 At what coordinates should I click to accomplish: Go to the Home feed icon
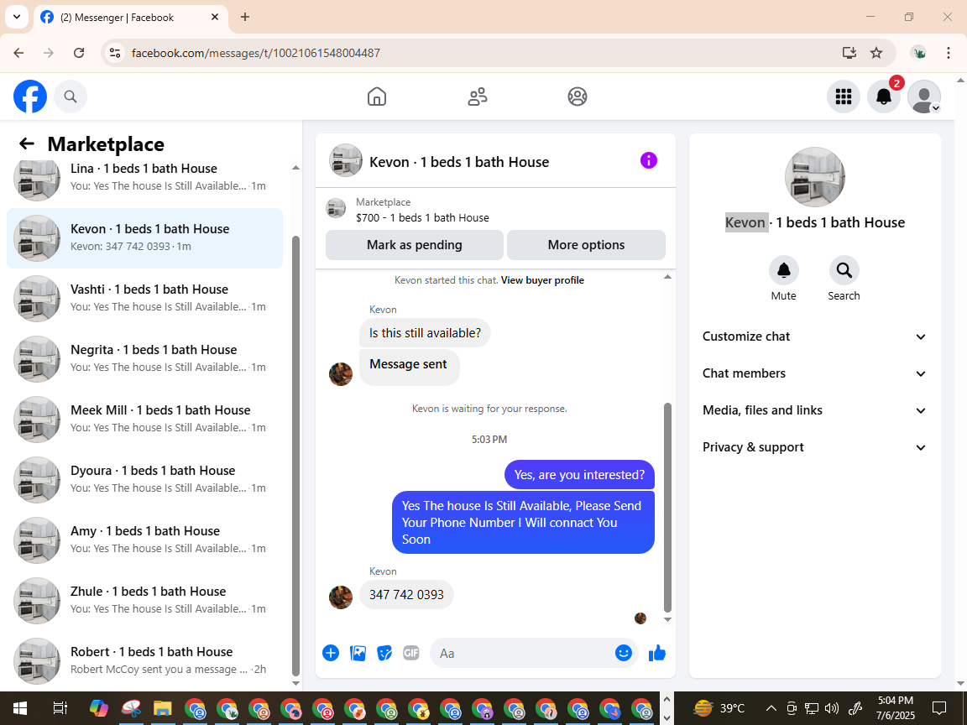(377, 96)
